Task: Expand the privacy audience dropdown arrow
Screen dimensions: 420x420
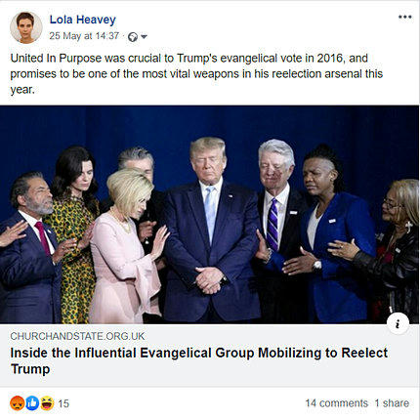Action: coord(144,36)
